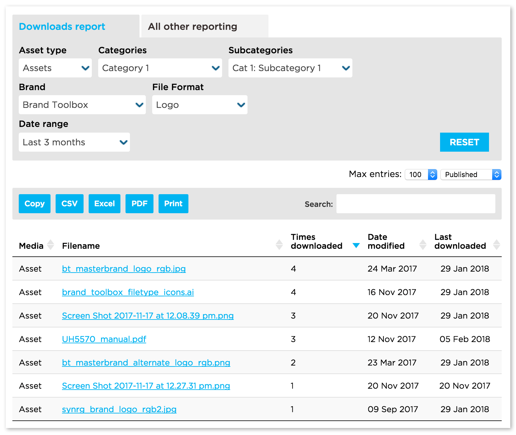Open the Published status selector
Screen dimensions: 516x435
coord(471,175)
